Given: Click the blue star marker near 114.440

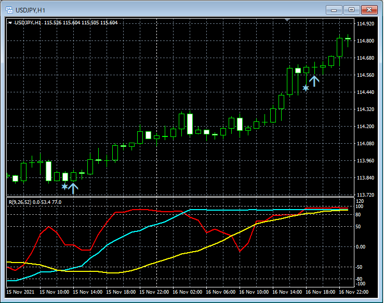Looking at the screenshot, I should pyautogui.click(x=306, y=88).
